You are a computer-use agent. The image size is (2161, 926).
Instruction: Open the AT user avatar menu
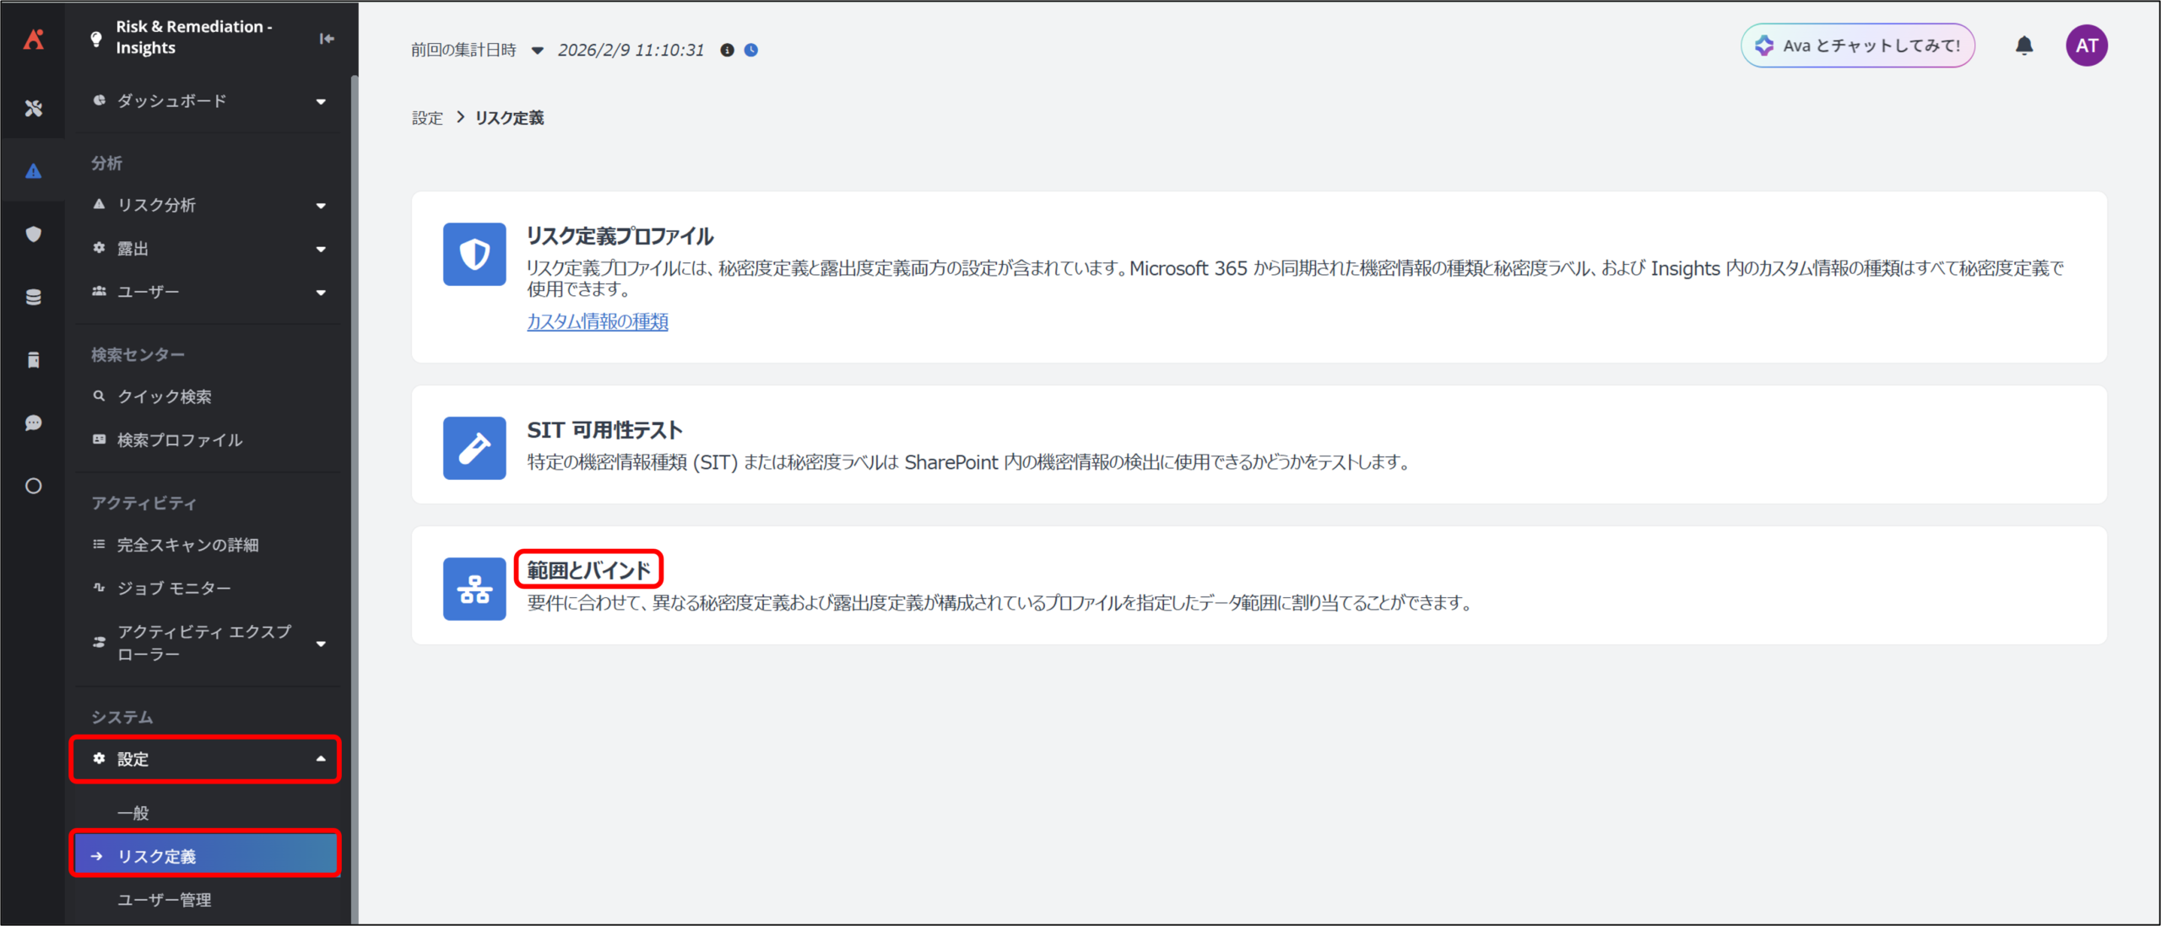click(x=2087, y=46)
